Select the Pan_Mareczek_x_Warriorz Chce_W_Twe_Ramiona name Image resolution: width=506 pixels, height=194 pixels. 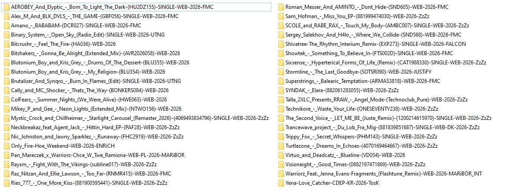[x=98, y=155]
